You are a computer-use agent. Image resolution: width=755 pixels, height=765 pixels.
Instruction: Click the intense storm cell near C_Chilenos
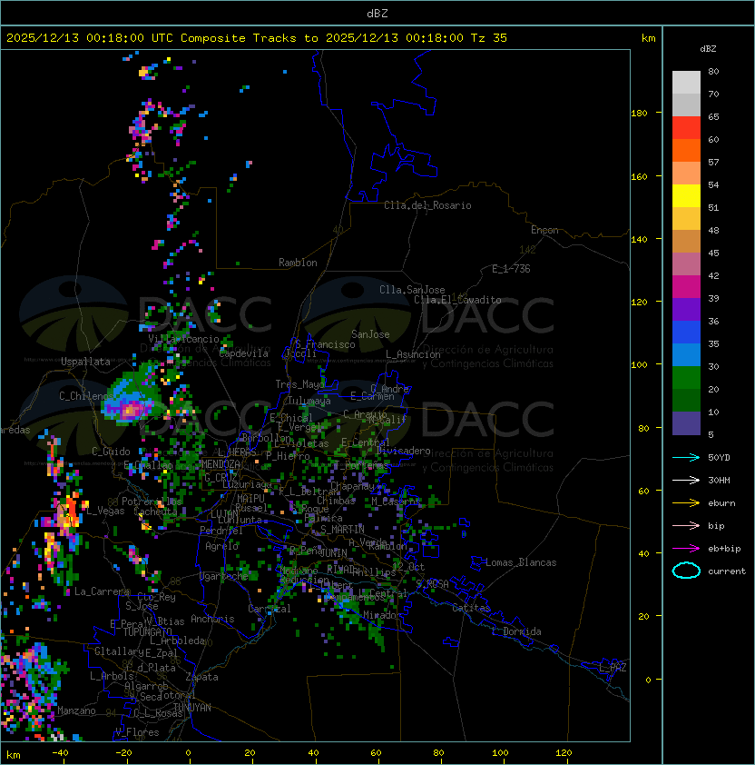click(x=131, y=409)
